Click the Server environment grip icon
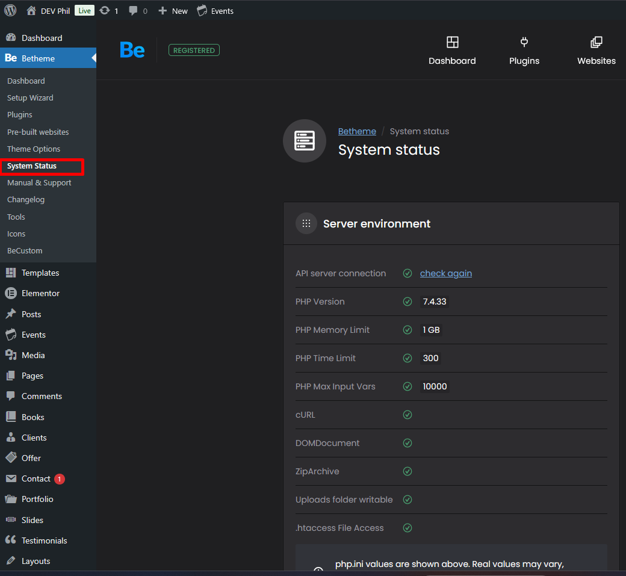The width and height of the screenshot is (626, 576). point(306,223)
